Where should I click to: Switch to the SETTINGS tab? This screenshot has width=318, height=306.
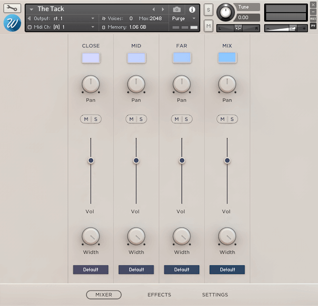point(215,295)
